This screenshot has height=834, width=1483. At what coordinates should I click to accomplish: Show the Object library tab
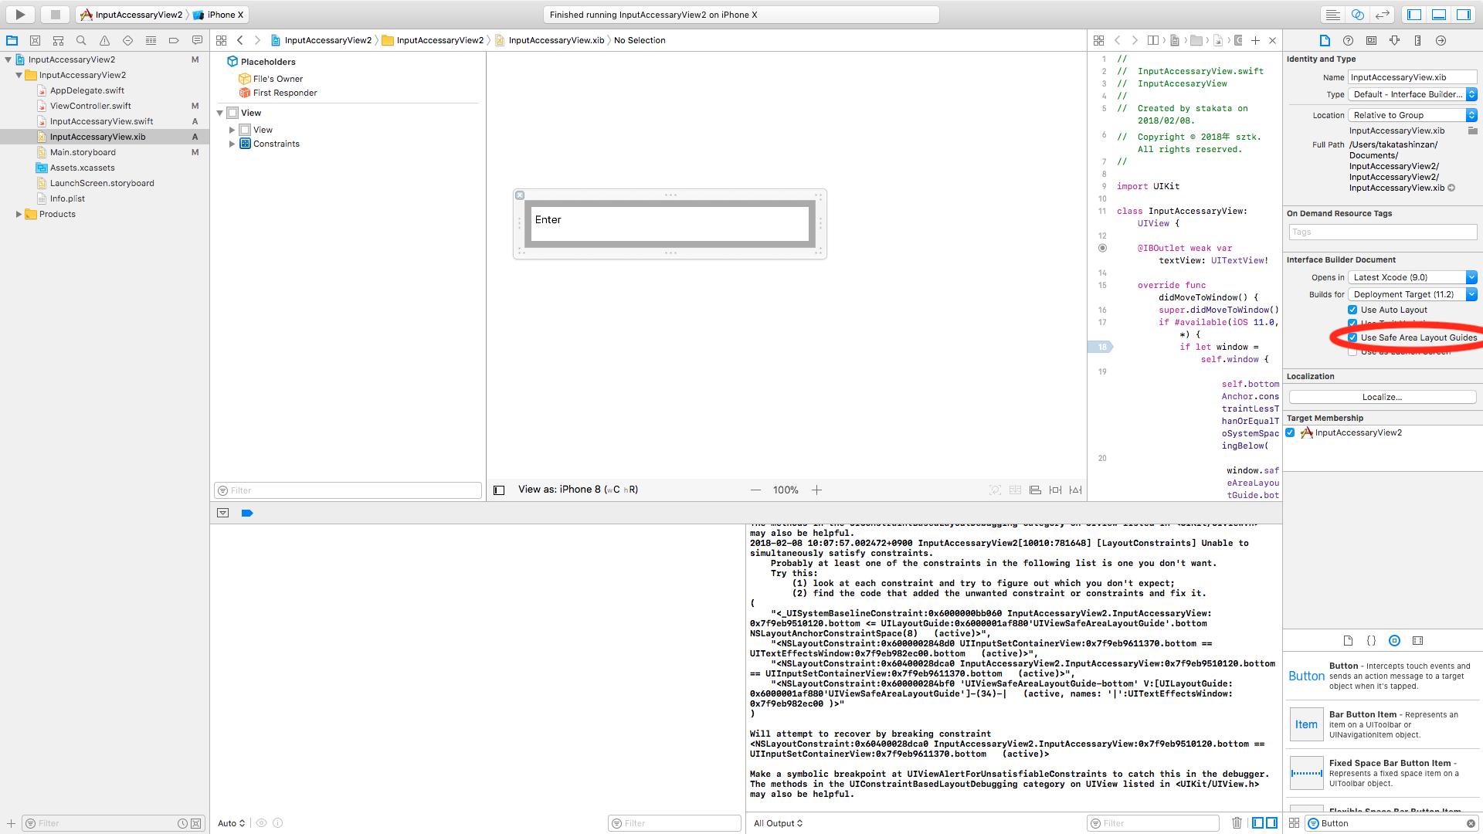point(1394,640)
